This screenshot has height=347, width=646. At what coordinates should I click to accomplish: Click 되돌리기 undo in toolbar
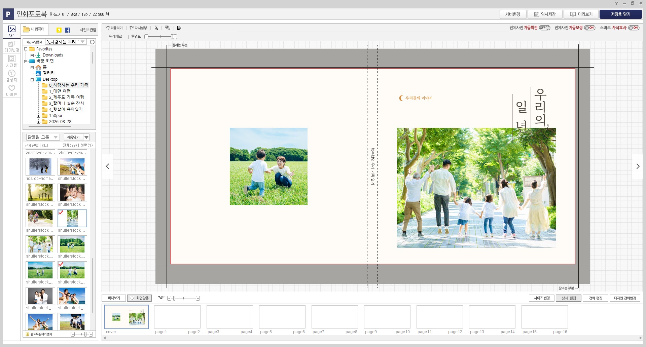point(114,28)
